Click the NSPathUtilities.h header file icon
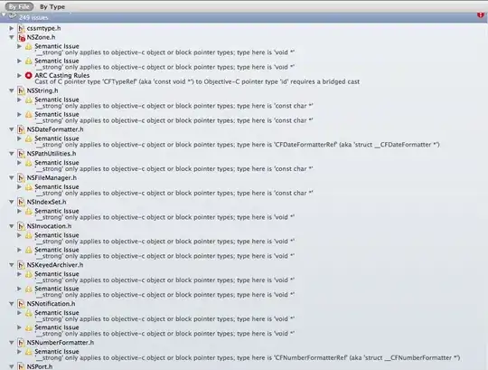Screen dimensions: 488x370 [21, 154]
